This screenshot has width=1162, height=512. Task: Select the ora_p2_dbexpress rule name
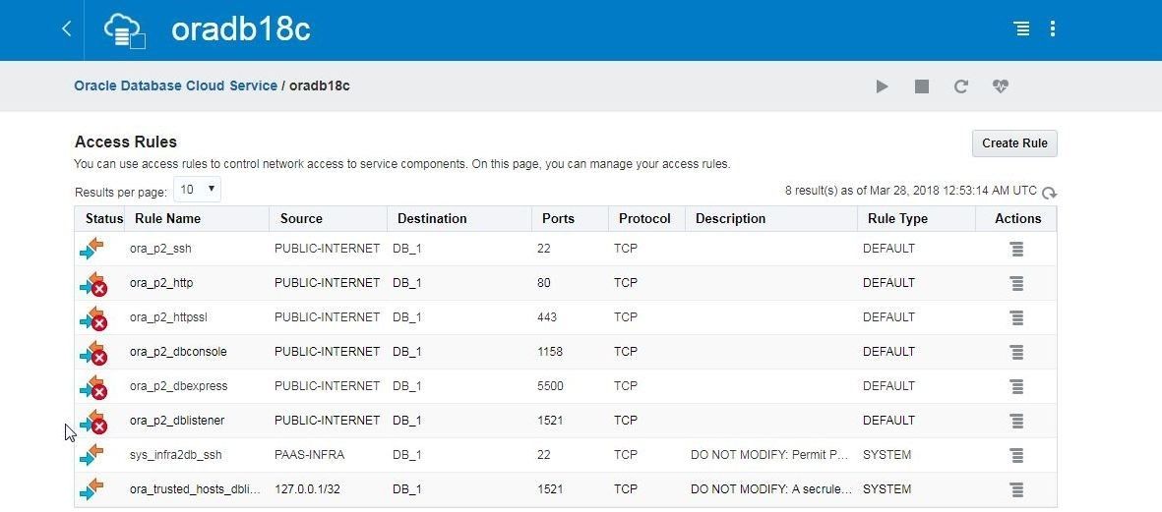click(179, 386)
